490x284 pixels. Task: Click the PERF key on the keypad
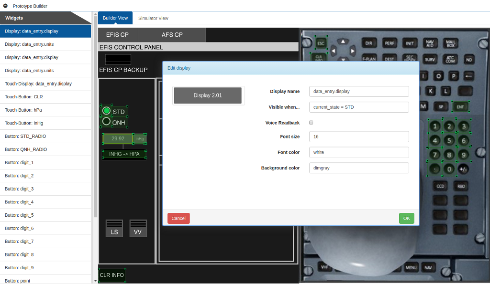pos(390,43)
